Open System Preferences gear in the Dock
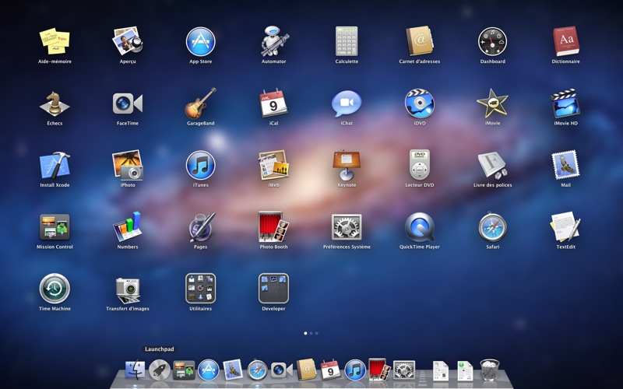 click(x=404, y=370)
